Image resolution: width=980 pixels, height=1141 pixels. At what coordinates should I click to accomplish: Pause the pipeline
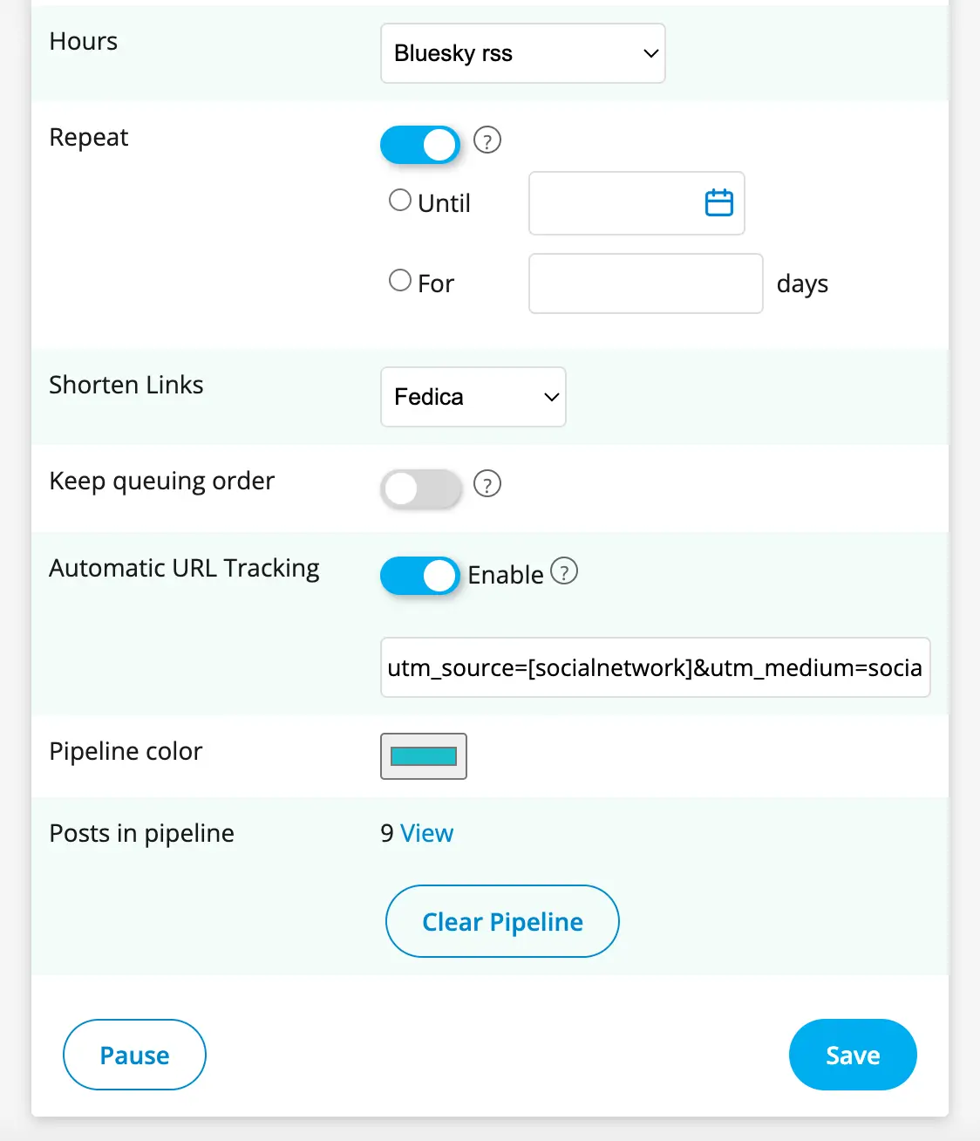coord(134,1055)
